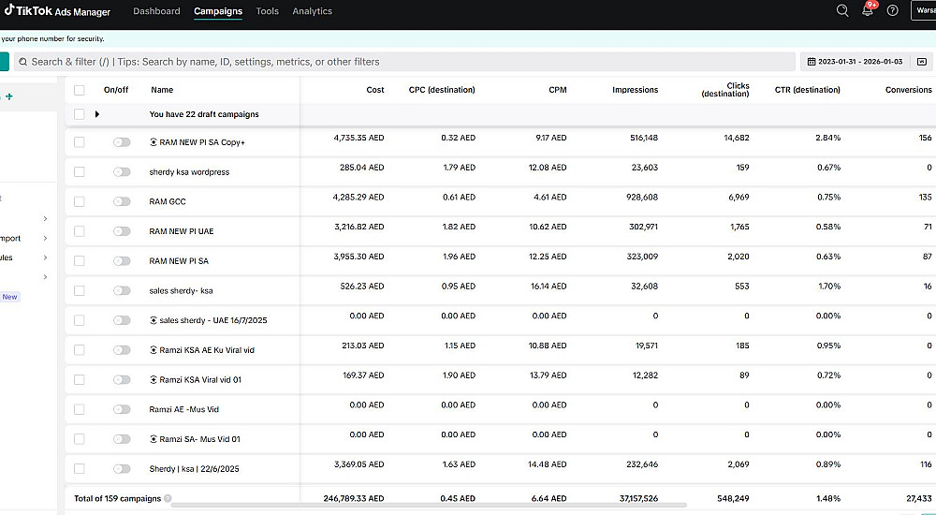
Task: Check the select-all checkbox in table header
Action: pyautogui.click(x=80, y=91)
